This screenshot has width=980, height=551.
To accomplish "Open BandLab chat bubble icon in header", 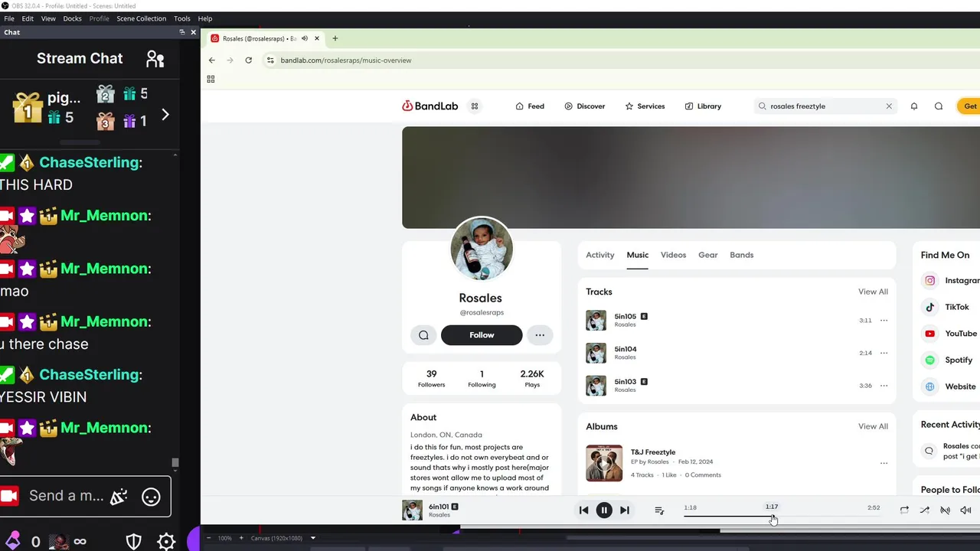I will pyautogui.click(x=939, y=106).
